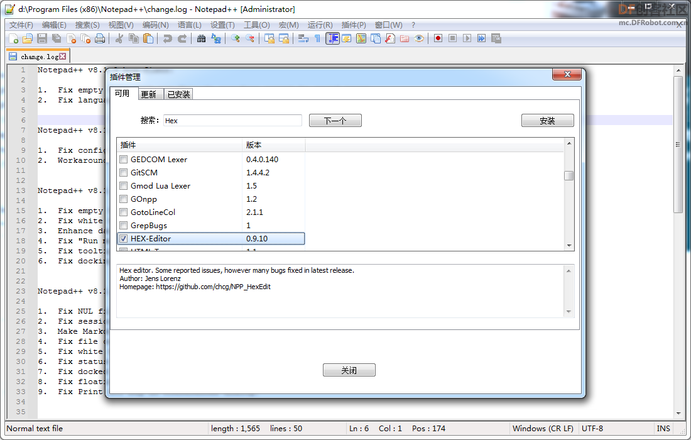Click the Zoom Out magnifier icon

point(250,39)
